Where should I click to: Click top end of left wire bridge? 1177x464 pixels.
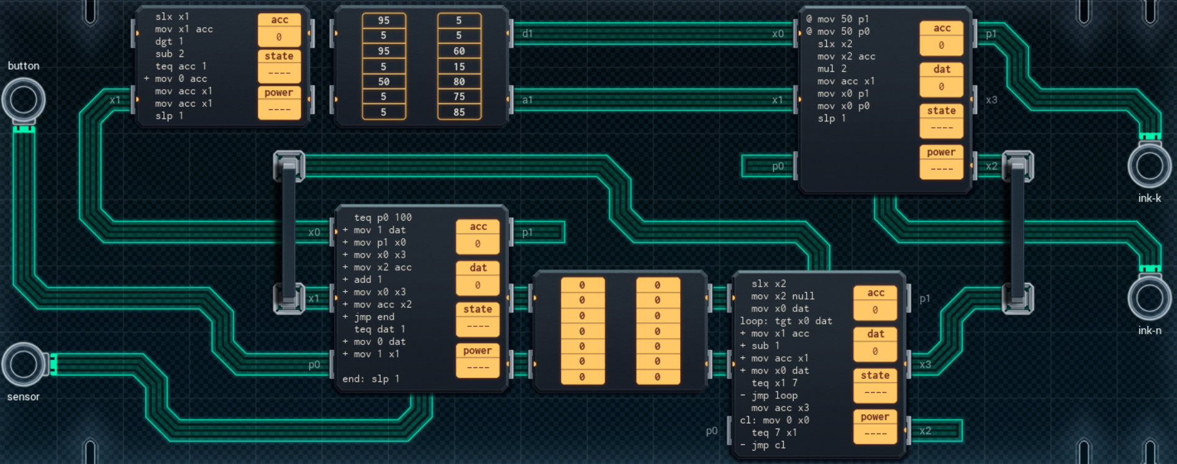289,166
